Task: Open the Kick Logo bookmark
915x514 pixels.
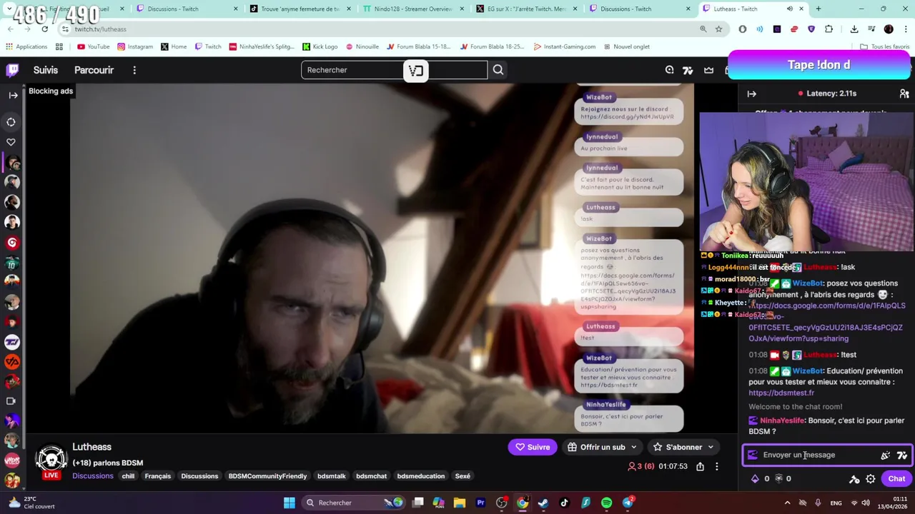Action: pyautogui.click(x=320, y=46)
